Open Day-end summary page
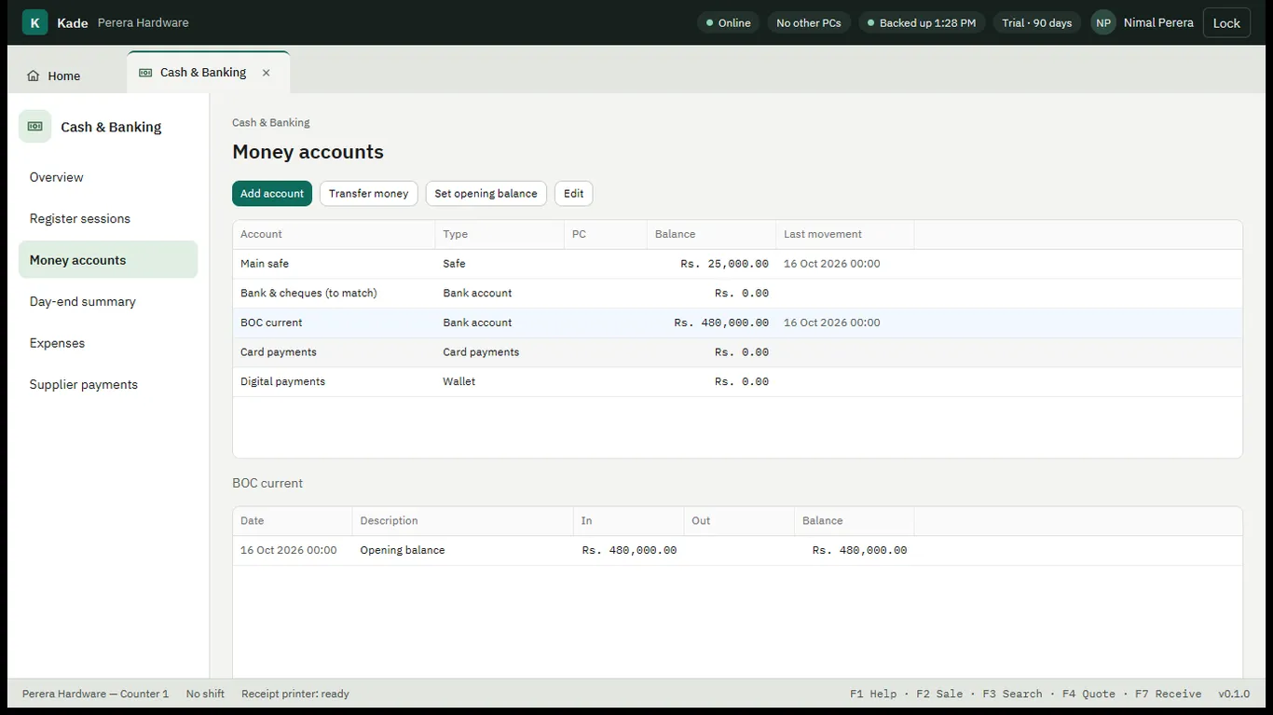The image size is (1273, 715). point(108,301)
